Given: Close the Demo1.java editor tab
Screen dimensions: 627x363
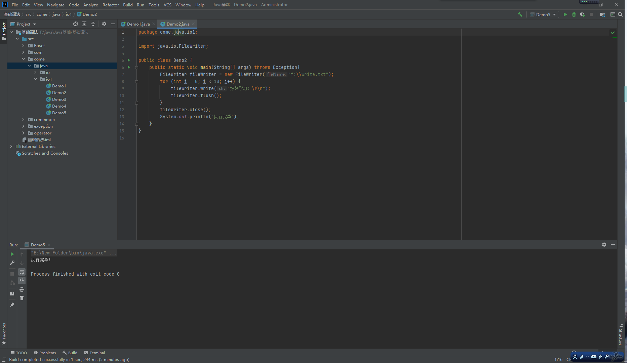Looking at the screenshot, I should pyautogui.click(x=154, y=24).
